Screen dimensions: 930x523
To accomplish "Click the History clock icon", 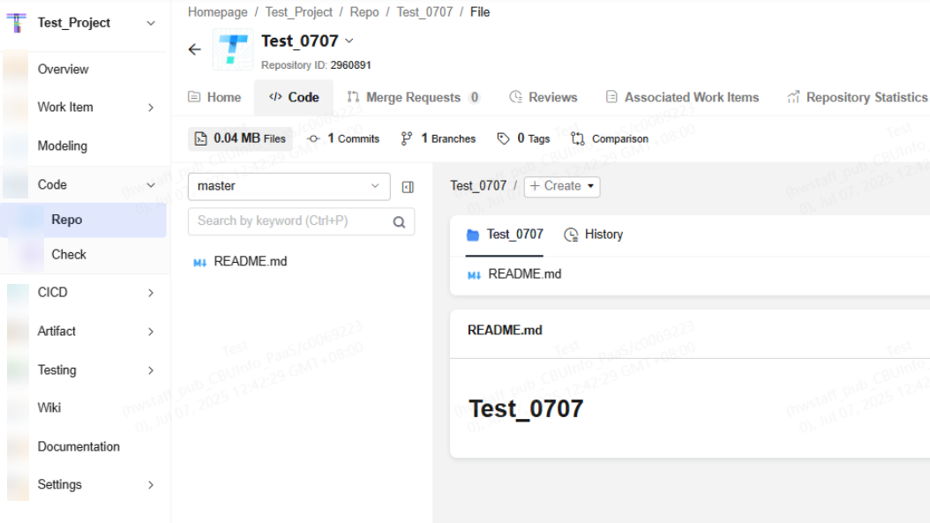I will 571,235.
